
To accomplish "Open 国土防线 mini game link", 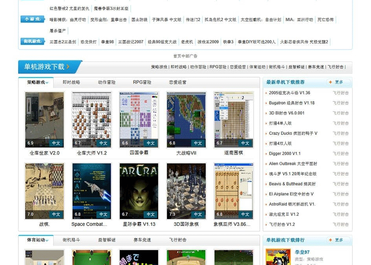I will (x=140, y=20).
